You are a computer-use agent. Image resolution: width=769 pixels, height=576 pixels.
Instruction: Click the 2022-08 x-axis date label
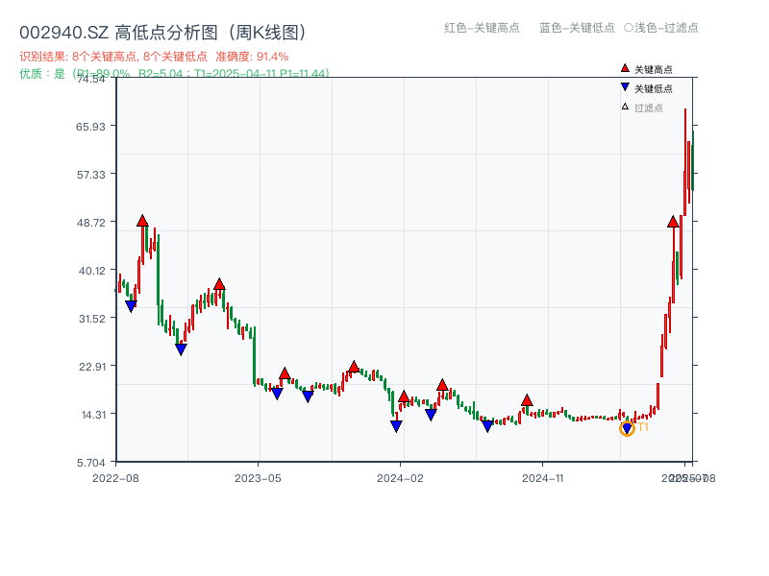pyautogui.click(x=115, y=478)
